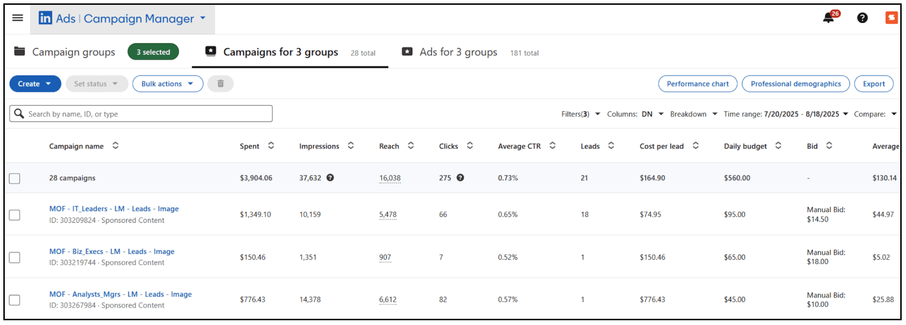This screenshot has width=906, height=325.
Task: Open MOF - Analysts_Mgrs - LM - Leads campaign
Action: [121, 294]
